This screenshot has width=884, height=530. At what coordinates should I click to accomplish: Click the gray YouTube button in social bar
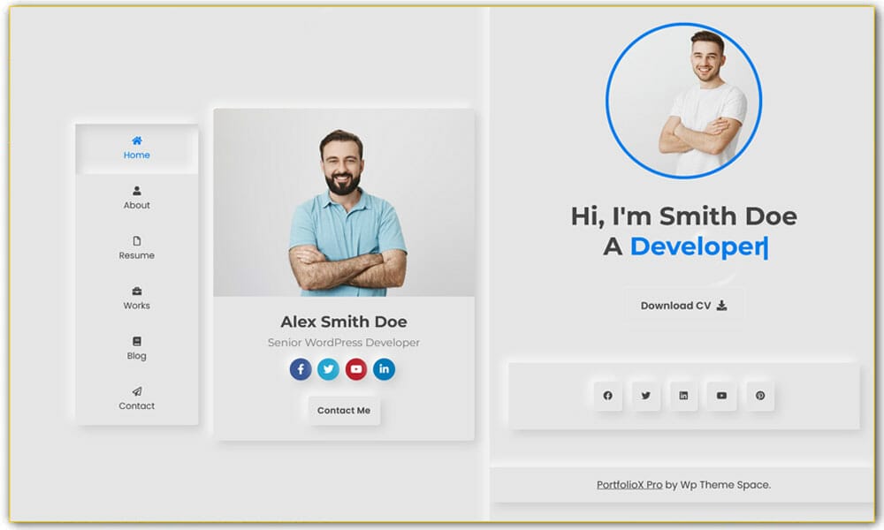point(721,396)
